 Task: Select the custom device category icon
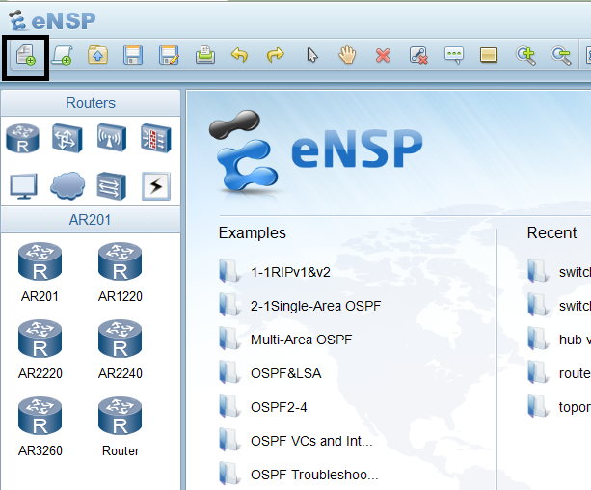point(112,185)
